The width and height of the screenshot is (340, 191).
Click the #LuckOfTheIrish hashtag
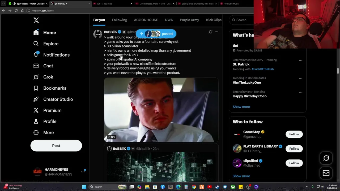pyautogui.click(x=262, y=69)
